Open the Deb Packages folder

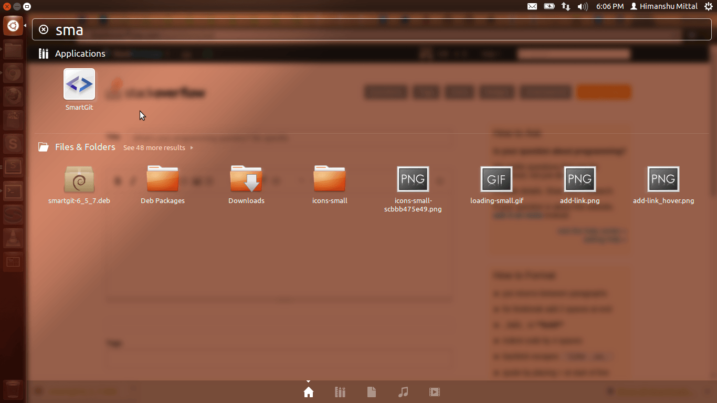[x=163, y=180]
